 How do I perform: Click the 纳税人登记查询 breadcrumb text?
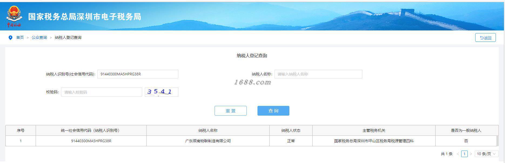click(x=68, y=37)
